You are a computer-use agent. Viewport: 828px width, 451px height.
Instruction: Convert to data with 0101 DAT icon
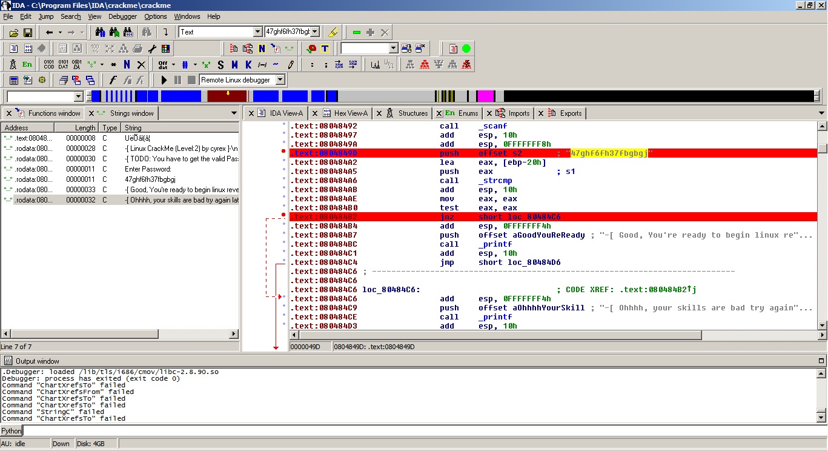63,64
